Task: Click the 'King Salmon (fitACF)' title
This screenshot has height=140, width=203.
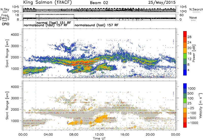Action: (x=47, y=3)
